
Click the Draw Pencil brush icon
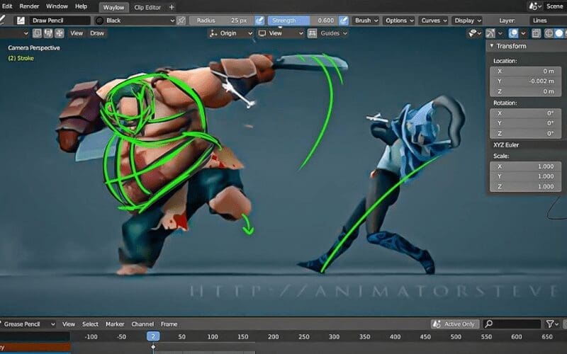click(x=21, y=21)
